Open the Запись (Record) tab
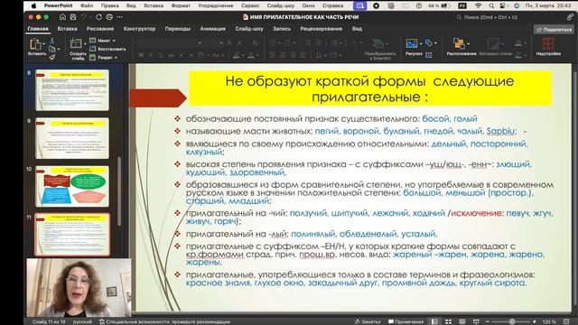 pos(282,29)
